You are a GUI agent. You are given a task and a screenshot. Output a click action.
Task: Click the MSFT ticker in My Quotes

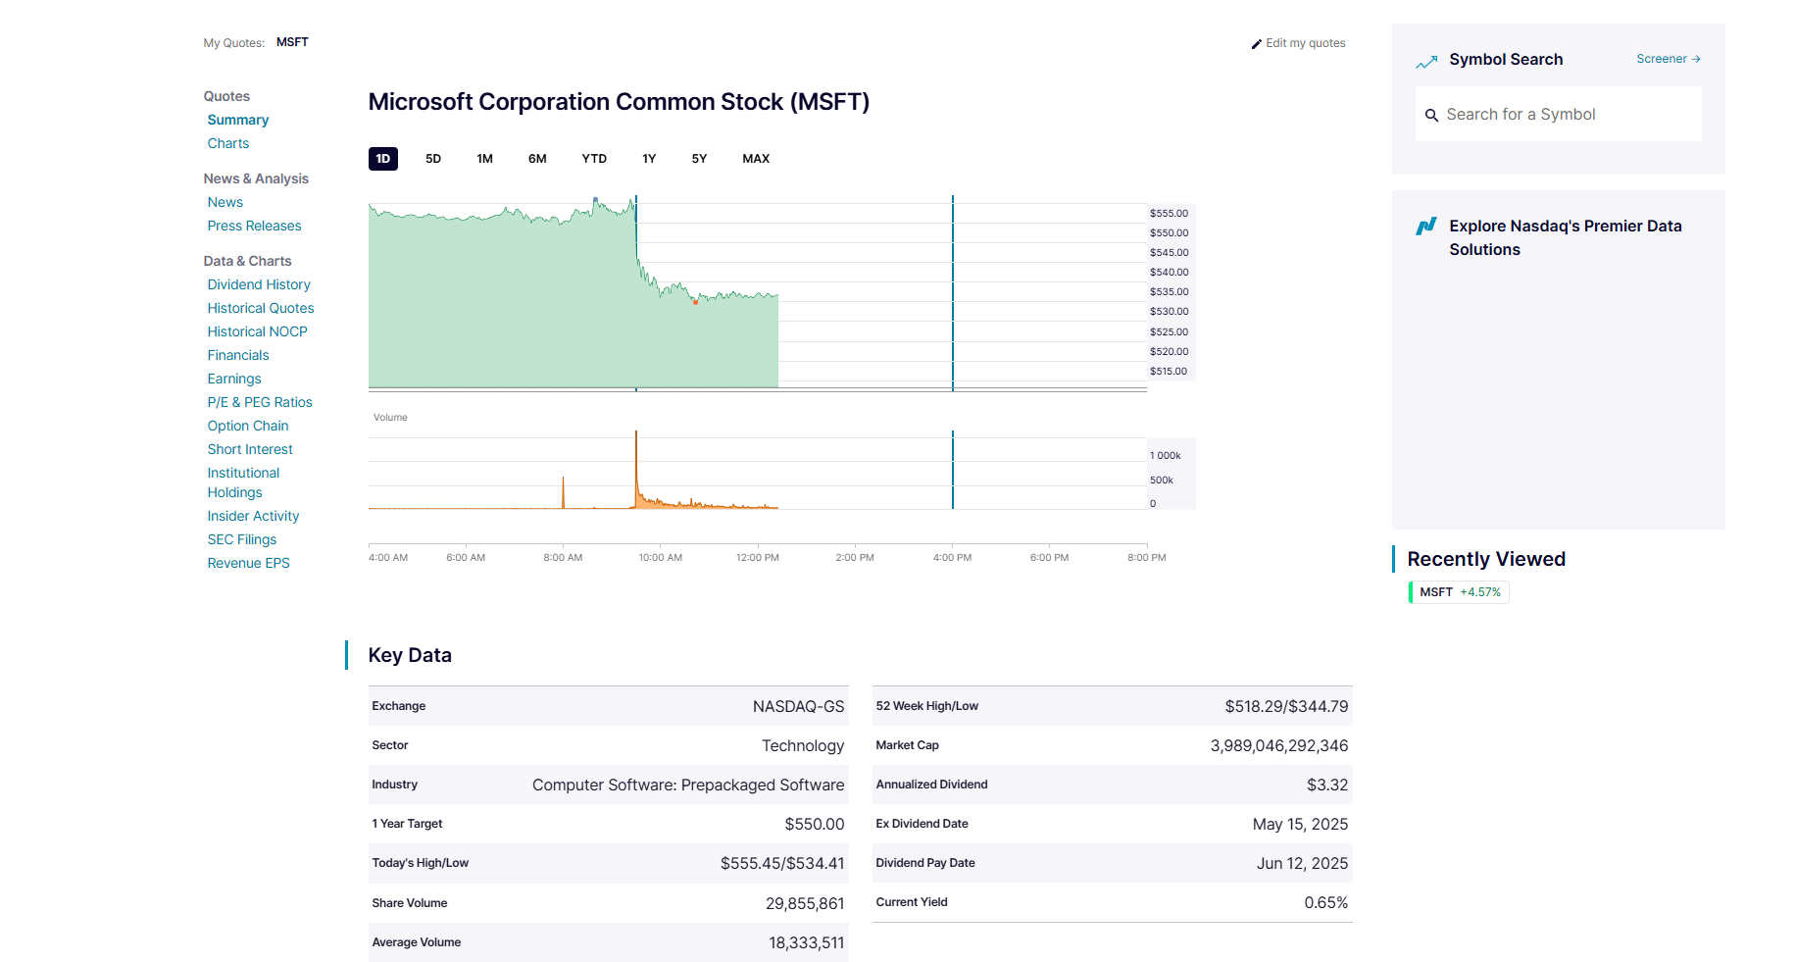[x=292, y=42]
